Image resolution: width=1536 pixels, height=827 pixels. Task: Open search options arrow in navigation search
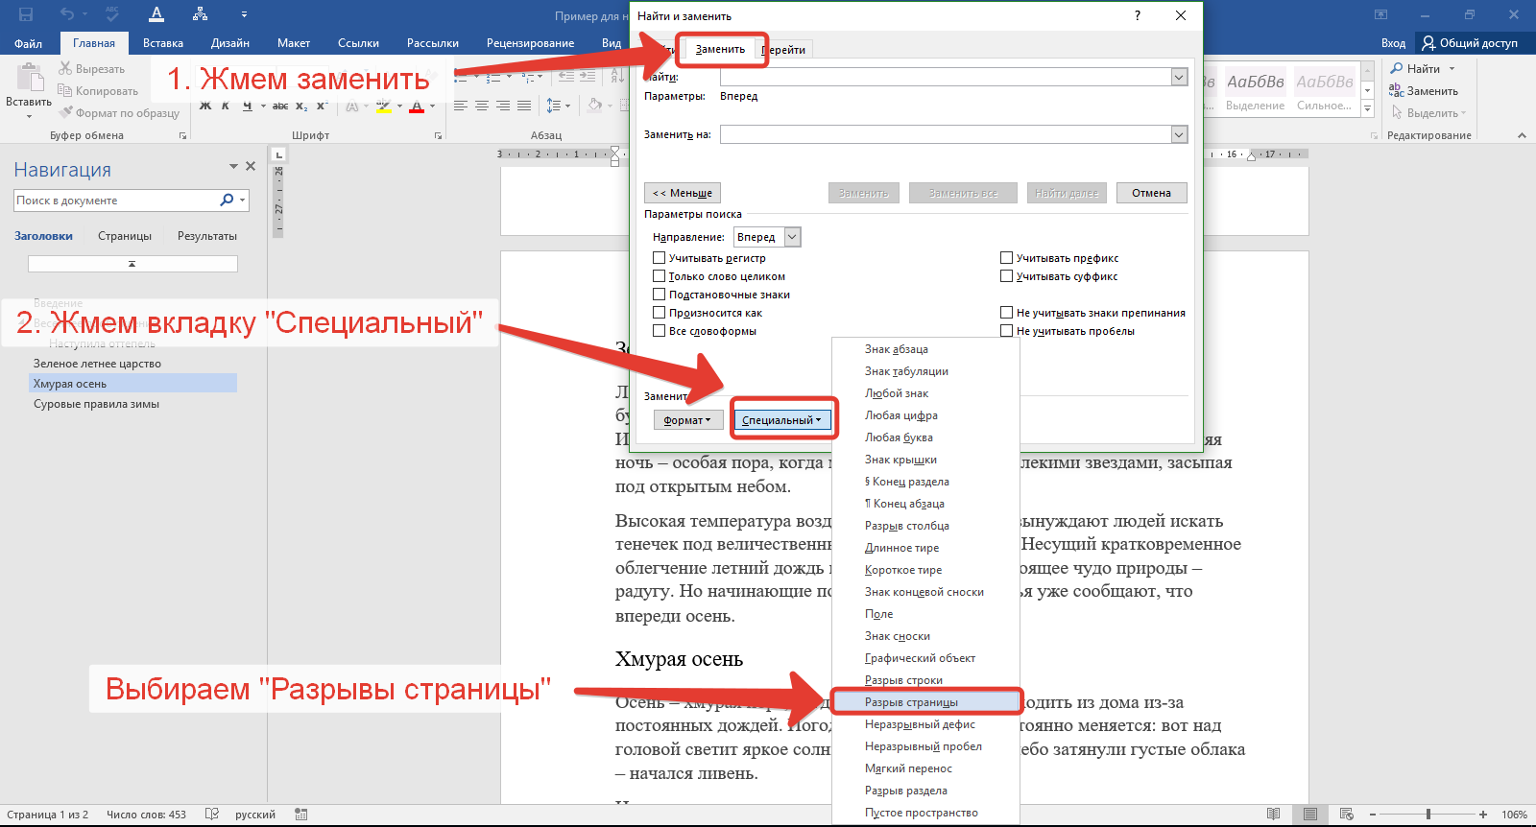[x=243, y=200]
